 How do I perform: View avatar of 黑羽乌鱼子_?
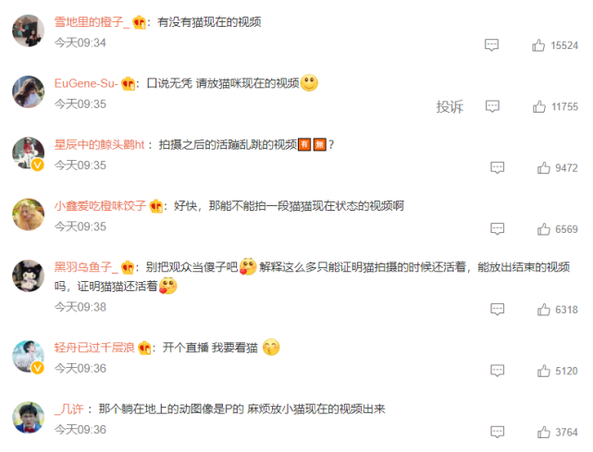point(29,275)
